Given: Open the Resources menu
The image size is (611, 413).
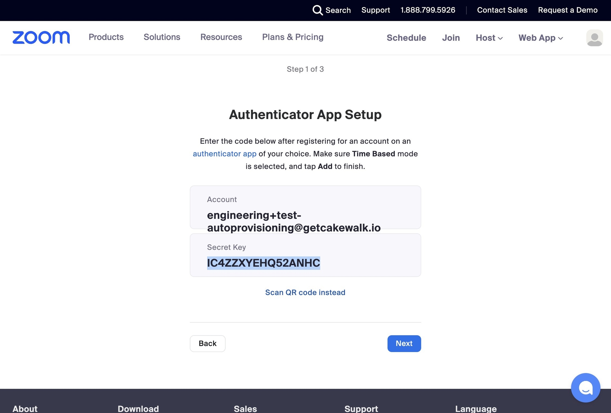Looking at the screenshot, I should [221, 37].
